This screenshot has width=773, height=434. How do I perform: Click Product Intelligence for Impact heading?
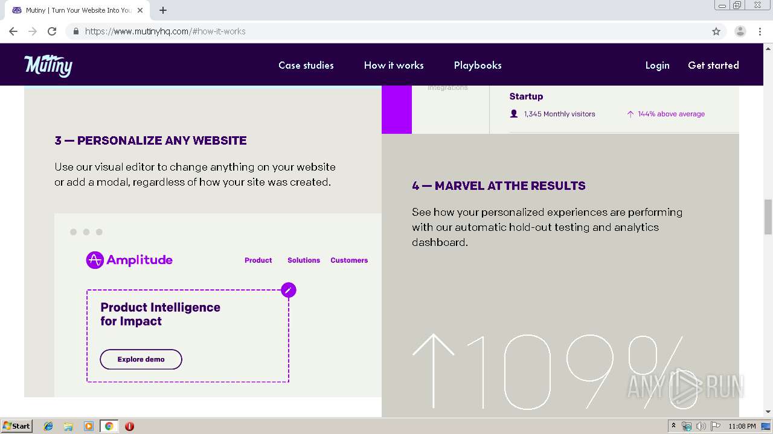pos(161,314)
